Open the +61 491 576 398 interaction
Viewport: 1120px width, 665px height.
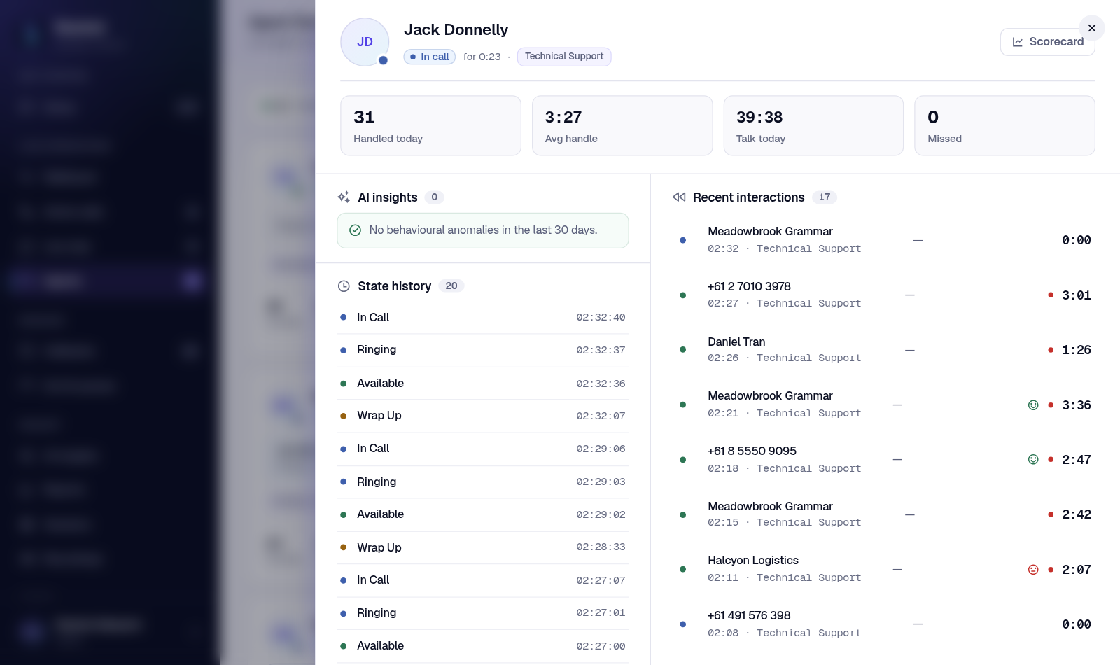pos(885,624)
